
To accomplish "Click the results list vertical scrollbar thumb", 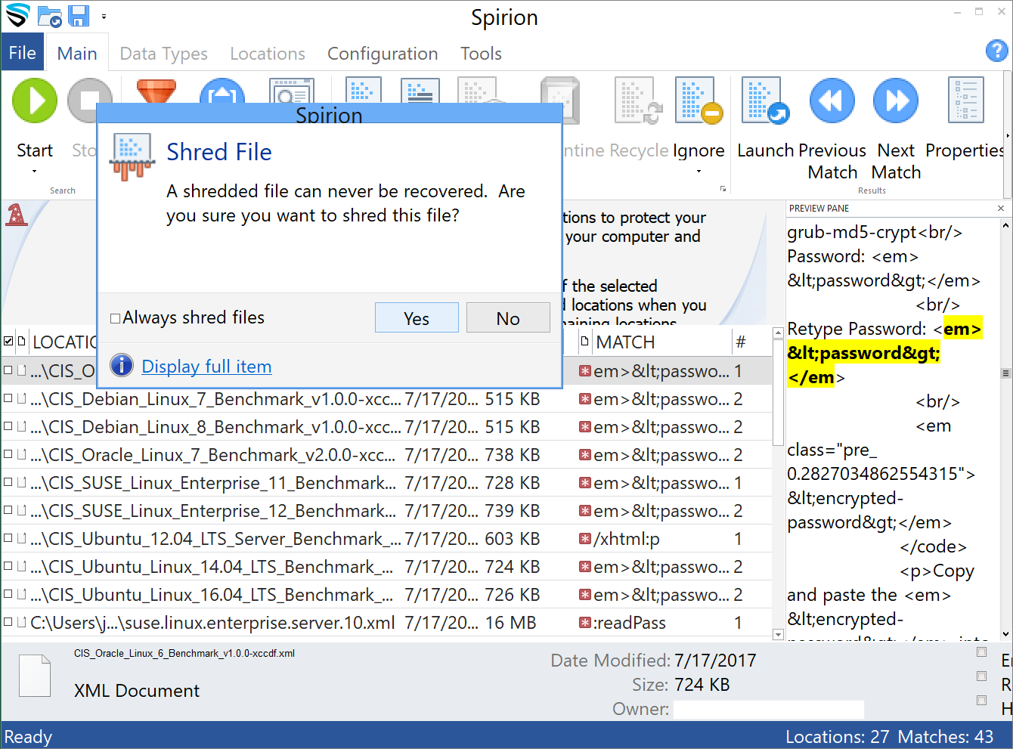I will 778,392.
